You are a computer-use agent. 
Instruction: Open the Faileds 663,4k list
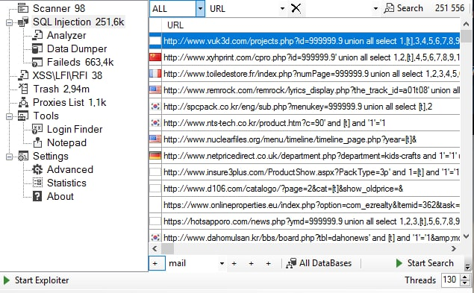[80, 62]
